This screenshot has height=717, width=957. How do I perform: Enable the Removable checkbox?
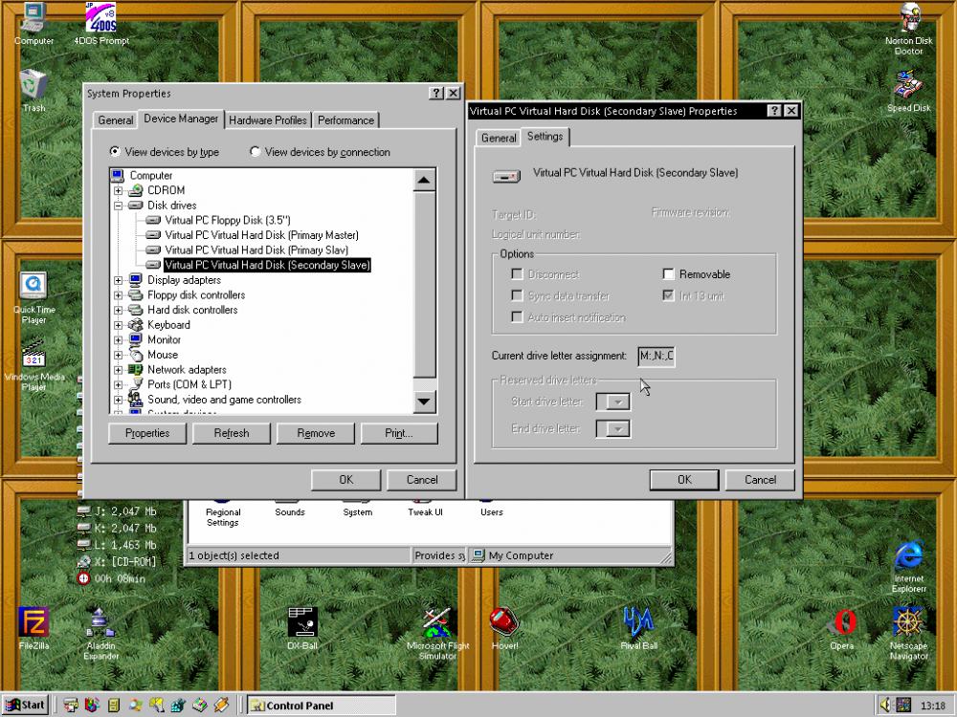point(669,274)
